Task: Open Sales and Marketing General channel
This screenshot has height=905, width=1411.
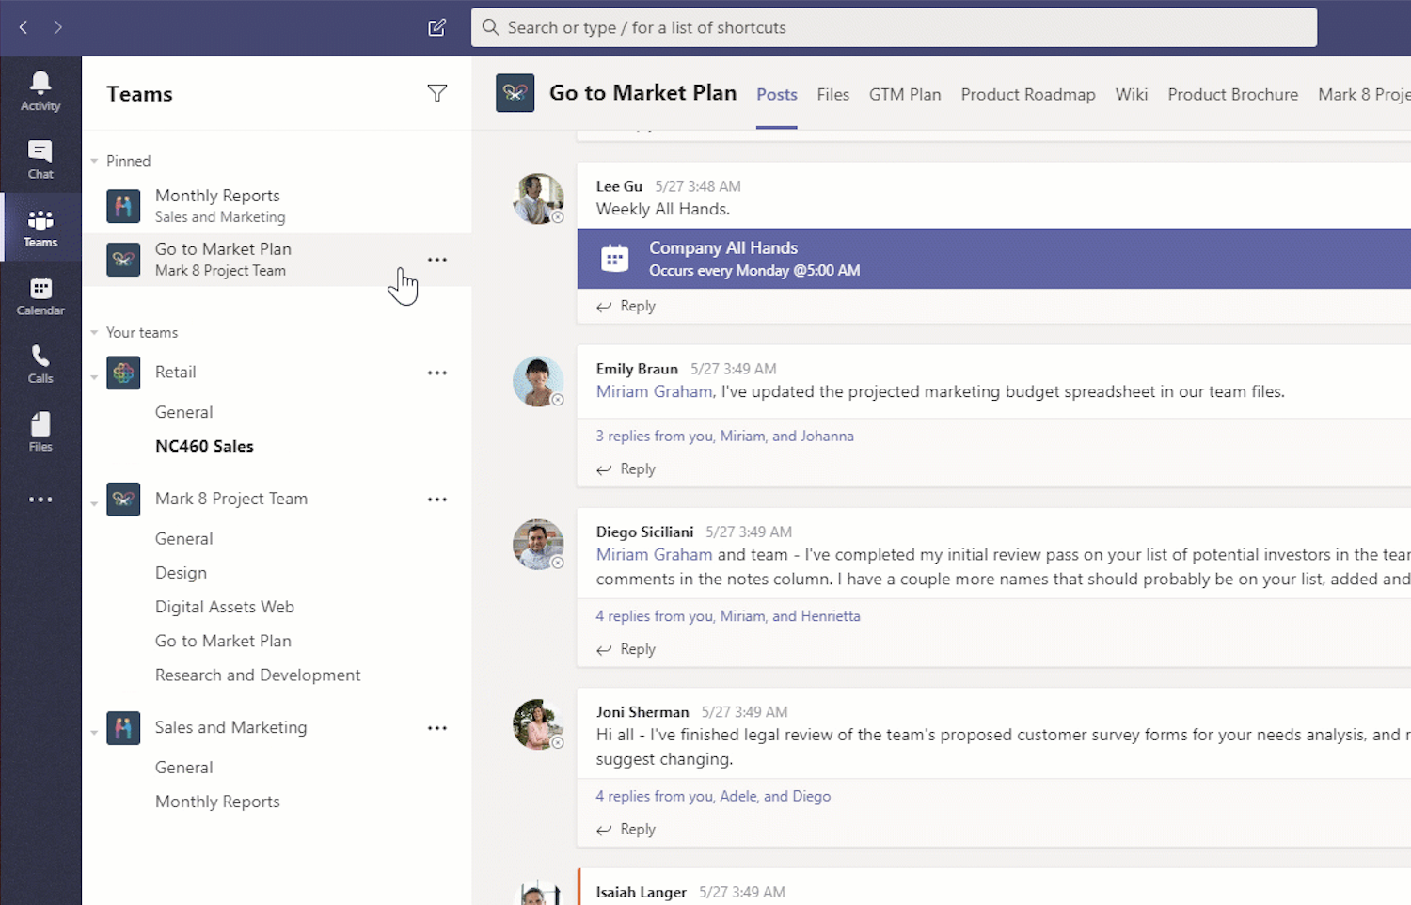Action: 184,767
